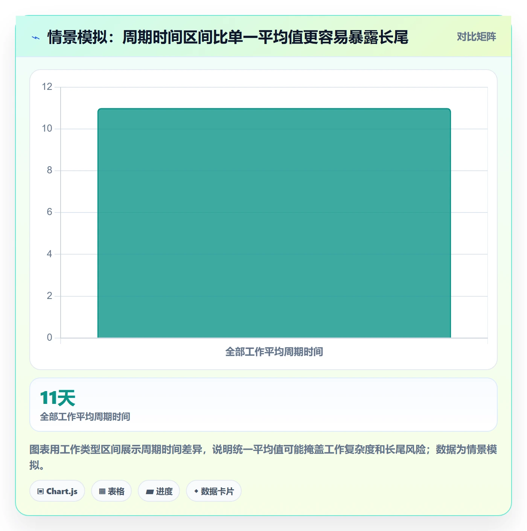Viewport: 527px width, 531px height.
Task: Click the description paragraph starting with 图表用工作类型区间
Action: pyautogui.click(x=263, y=457)
